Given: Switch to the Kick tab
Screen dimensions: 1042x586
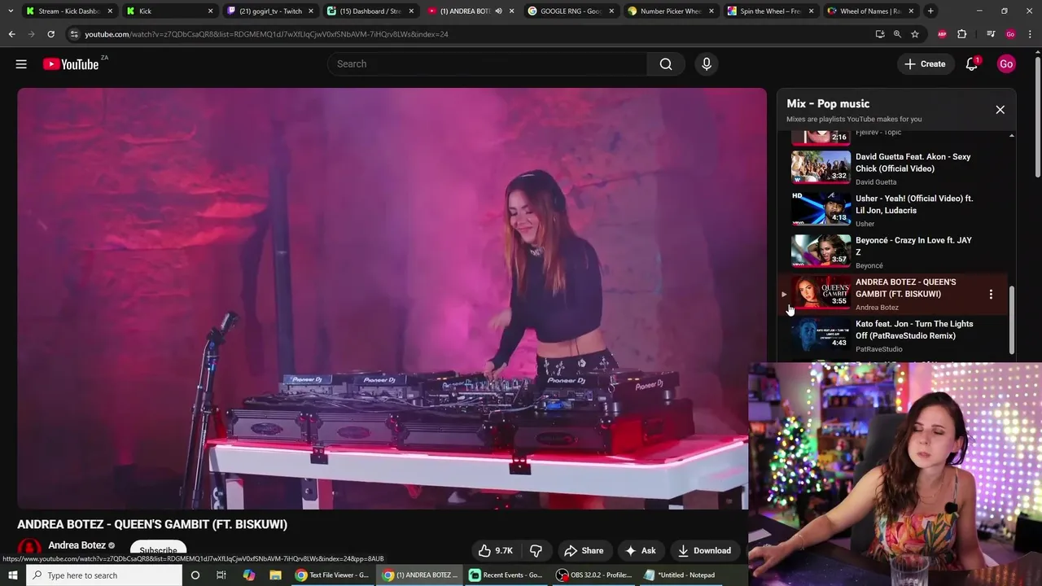Looking at the screenshot, I should tap(169, 11).
